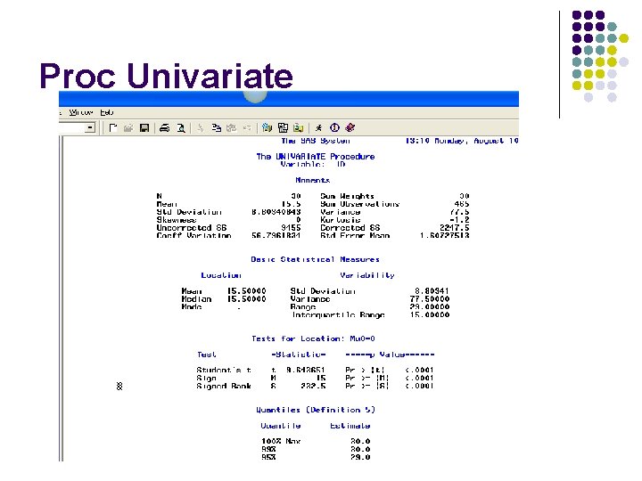Click the Save floppy disk icon
The image size is (642, 481).
[144, 128]
